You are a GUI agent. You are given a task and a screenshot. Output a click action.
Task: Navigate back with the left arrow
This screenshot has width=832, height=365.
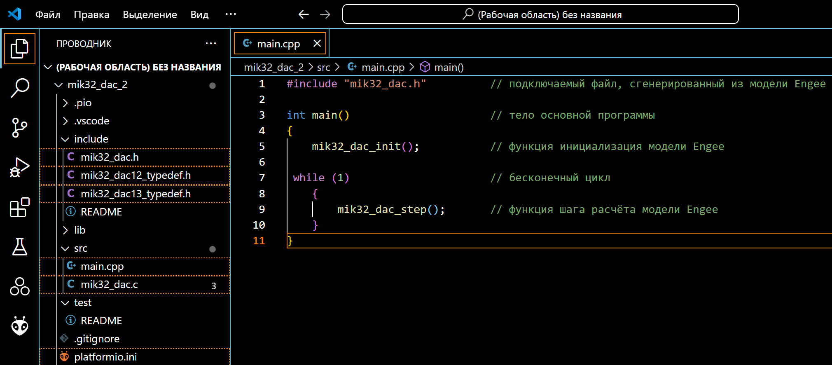point(304,14)
